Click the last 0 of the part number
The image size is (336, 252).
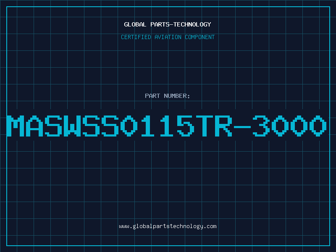(x=318, y=126)
